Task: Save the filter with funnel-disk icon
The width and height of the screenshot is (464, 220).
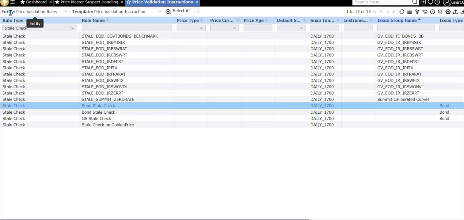Action: 425,12
